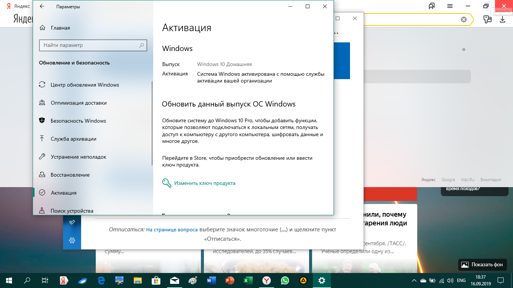The width and height of the screenshot is (513, 288).
Task: Show hidden tray icons with the chevron
Action: coord(414,280)
